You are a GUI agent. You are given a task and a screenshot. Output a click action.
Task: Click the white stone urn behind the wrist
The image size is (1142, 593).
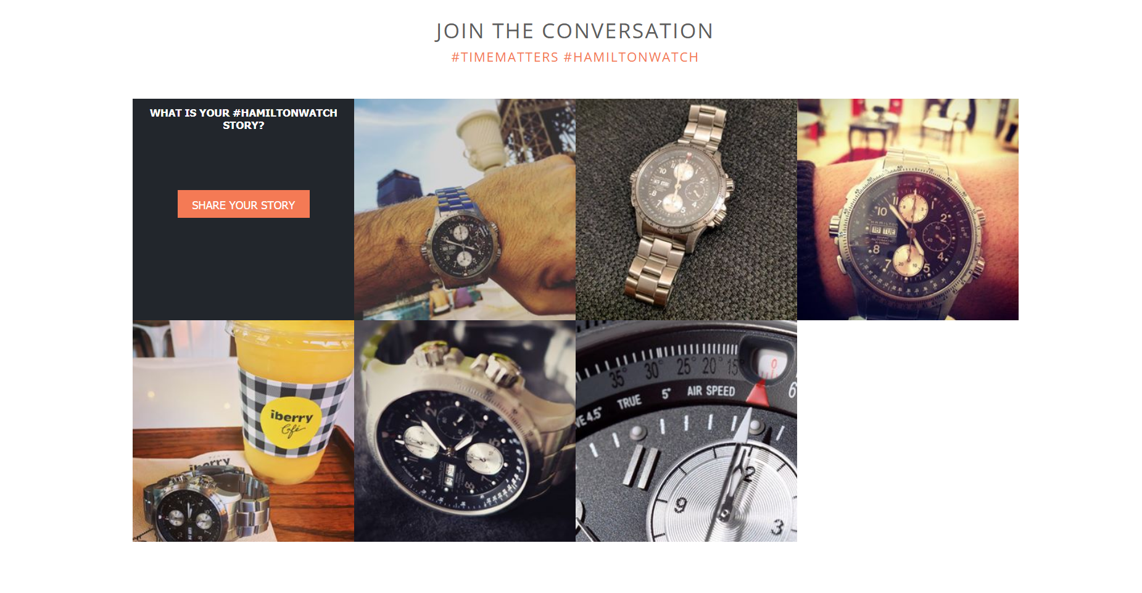coord(480,141)
